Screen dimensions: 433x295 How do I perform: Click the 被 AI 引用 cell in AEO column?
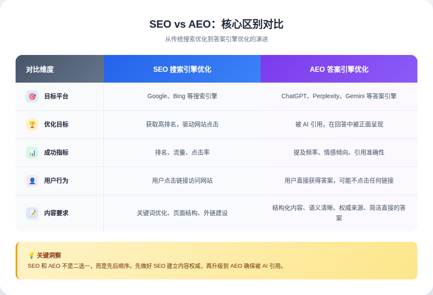[339, 125]
